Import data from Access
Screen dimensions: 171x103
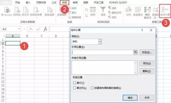click(7, 11)
